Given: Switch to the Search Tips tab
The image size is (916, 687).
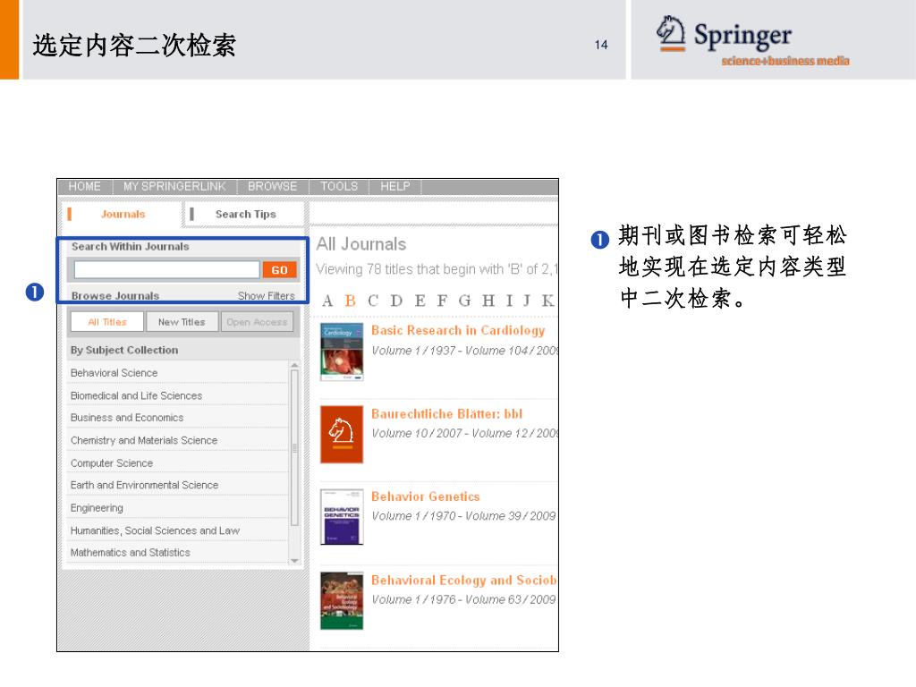Looking at the screenshot, I should click(245, 215).
